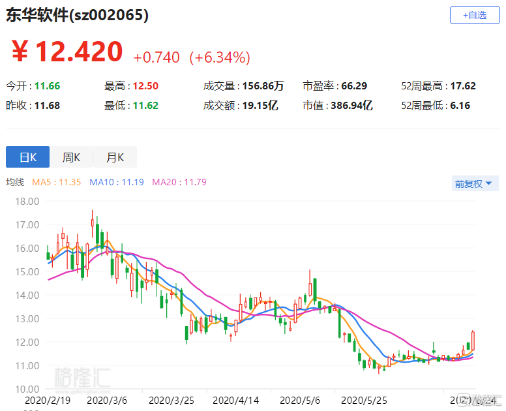Click the stock title 东华软件(sz002065)
506x411 pixels.
pos(78,15)
